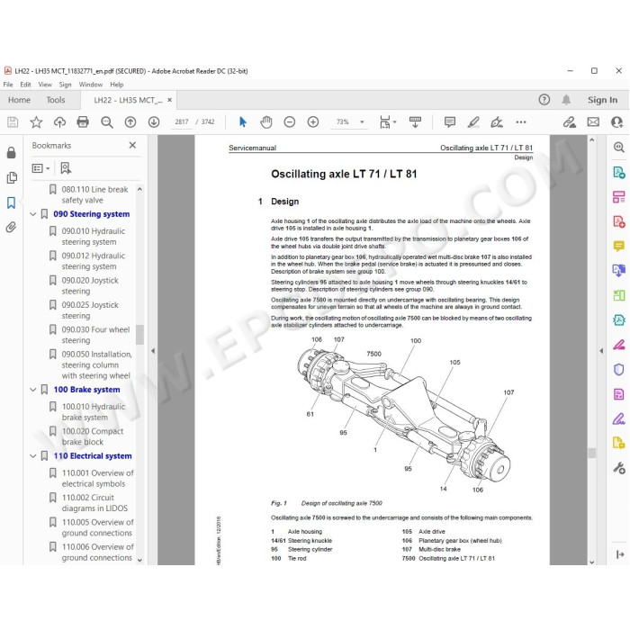Open the View menu
630x630 pixels.
coord(45,85)
